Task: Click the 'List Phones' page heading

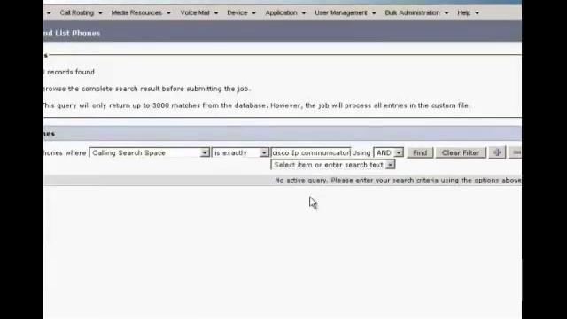Action: 77,34
